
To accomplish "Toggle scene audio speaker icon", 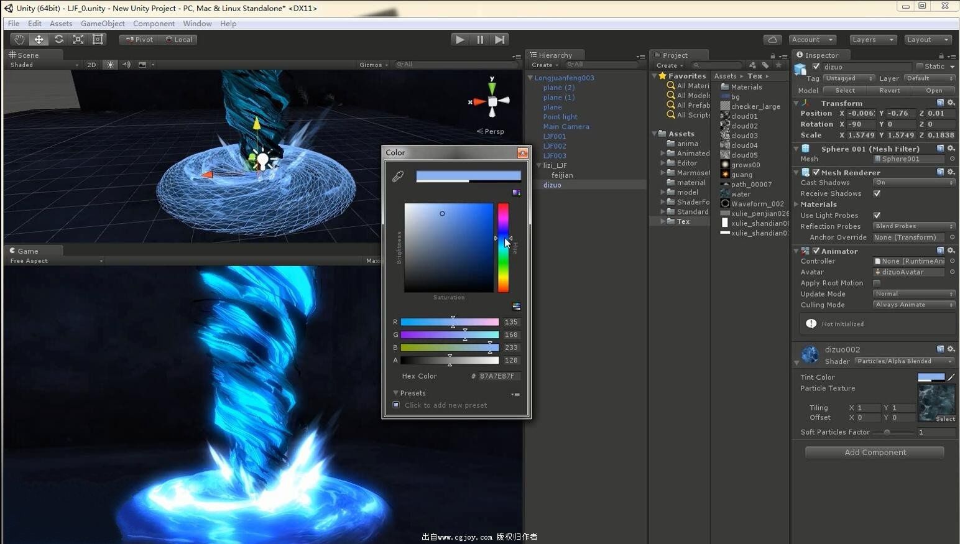I will click(126, 65).
